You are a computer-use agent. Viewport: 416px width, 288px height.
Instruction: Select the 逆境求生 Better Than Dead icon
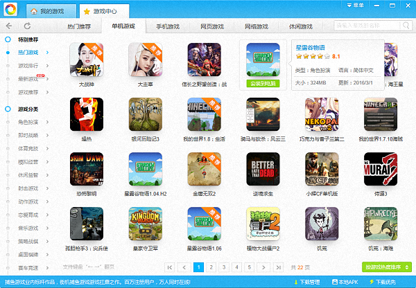263,169
